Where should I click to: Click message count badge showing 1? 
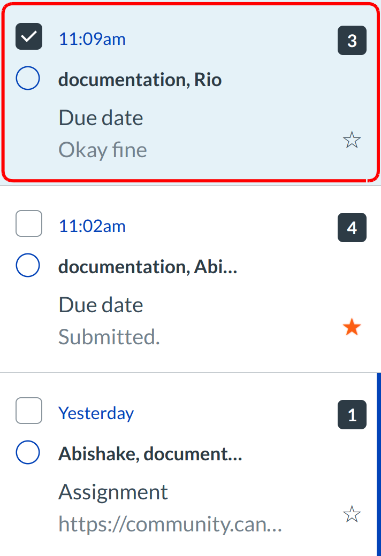coord(352,415)
